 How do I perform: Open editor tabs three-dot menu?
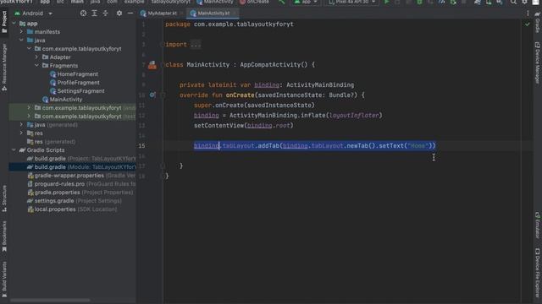(x=528, y=14)
